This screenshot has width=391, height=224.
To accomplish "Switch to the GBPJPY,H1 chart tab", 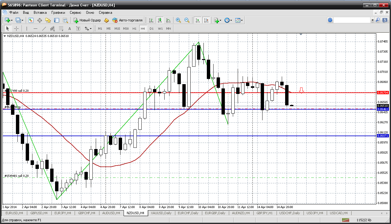I will pos(264,213).
